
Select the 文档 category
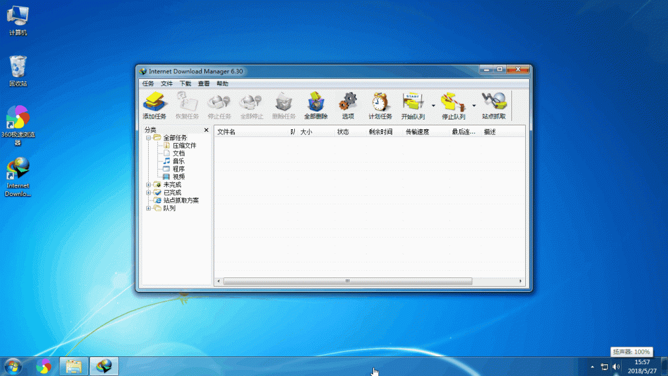179,153
